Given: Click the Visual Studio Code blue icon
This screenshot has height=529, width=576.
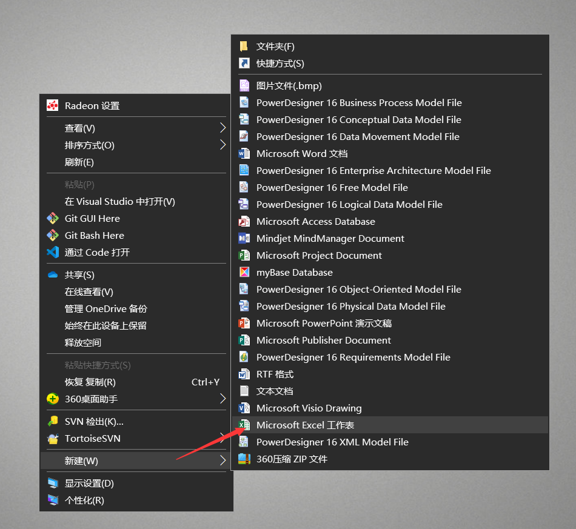Looking at the screenshot, I should [x=53, y=252].
